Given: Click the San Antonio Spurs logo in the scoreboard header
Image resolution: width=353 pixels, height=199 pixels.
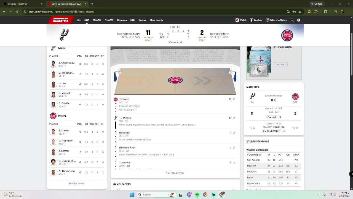Looking at the screenshot, I should (64, 35).
